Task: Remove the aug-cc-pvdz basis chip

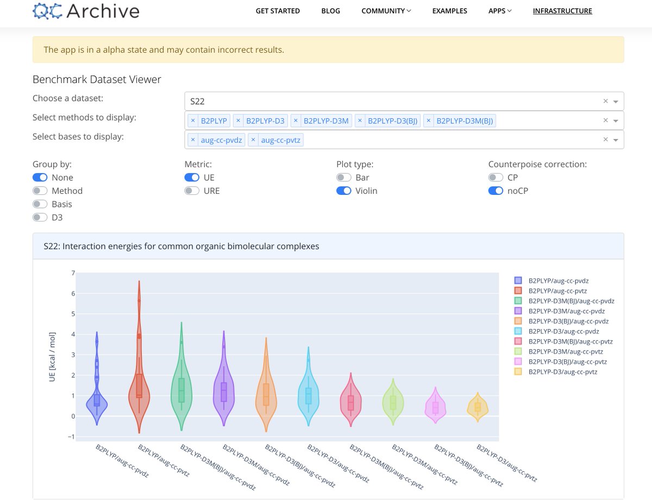Action: pyautogui.click(x=193, y=140)
